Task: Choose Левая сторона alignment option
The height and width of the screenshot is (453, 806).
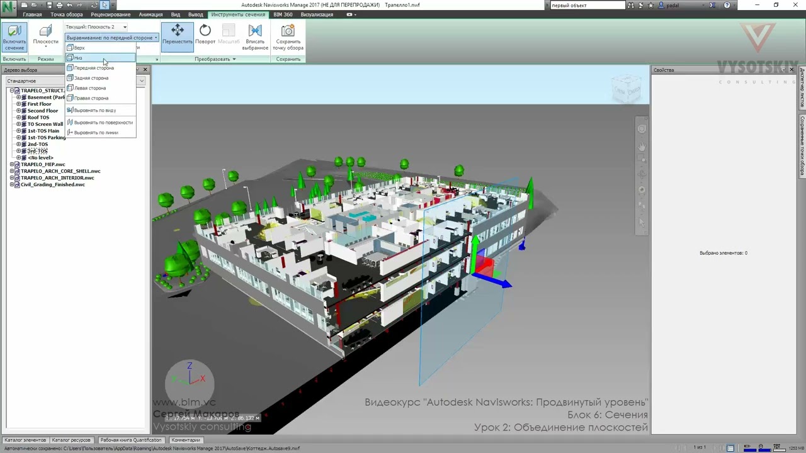Action: tap(100, 88)
